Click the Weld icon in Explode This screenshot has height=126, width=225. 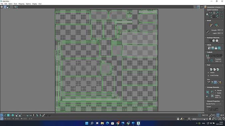tap(208, 61)
